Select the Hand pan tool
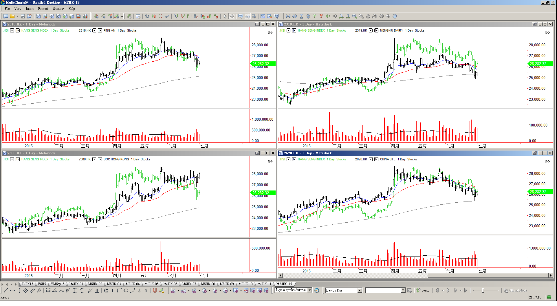 395,16
